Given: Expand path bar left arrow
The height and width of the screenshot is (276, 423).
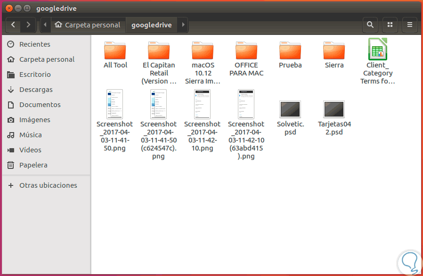Looking at the screenshot, I should 45,25.
